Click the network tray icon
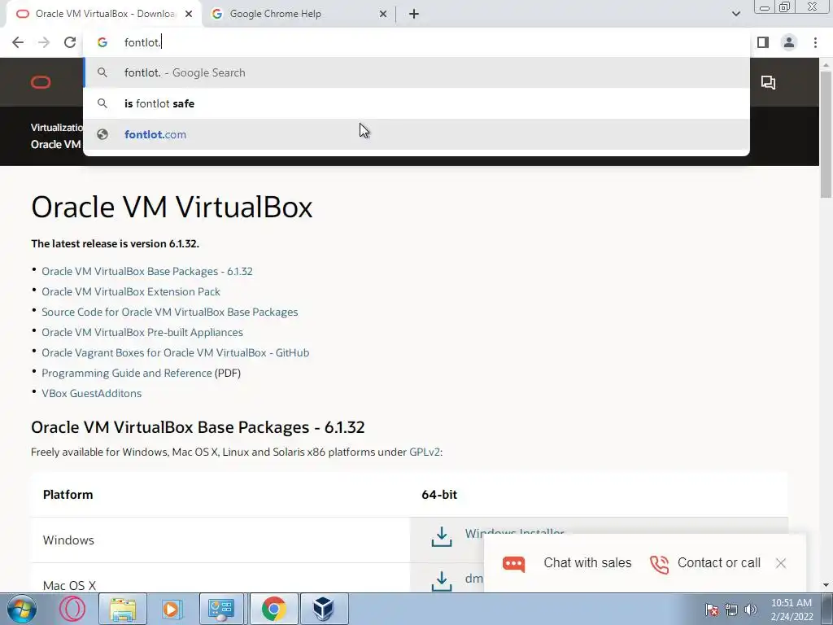833x625 pixels. click(x=731, y=610)
